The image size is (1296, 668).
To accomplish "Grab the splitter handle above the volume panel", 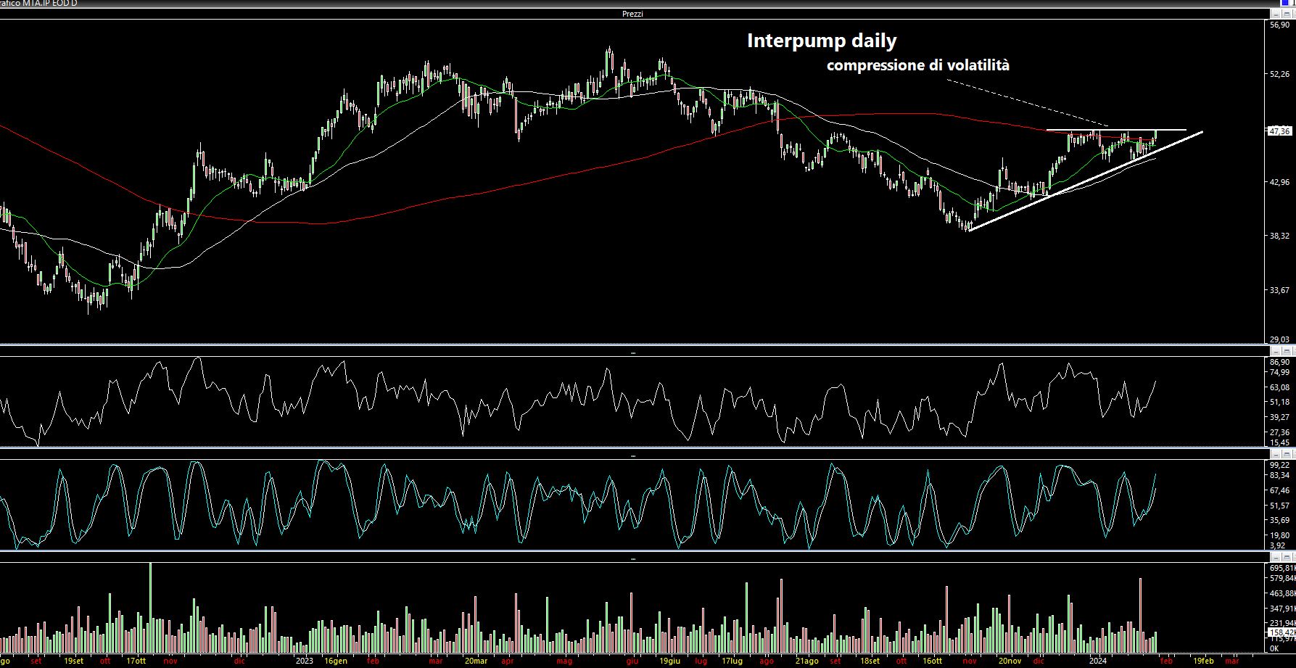I will point(633,559).
